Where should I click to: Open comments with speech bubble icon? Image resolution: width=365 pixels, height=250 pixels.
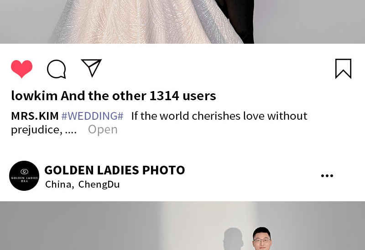[x=56, y=69]
